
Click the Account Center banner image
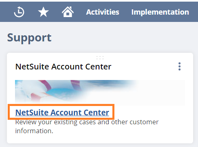(100, 93)
